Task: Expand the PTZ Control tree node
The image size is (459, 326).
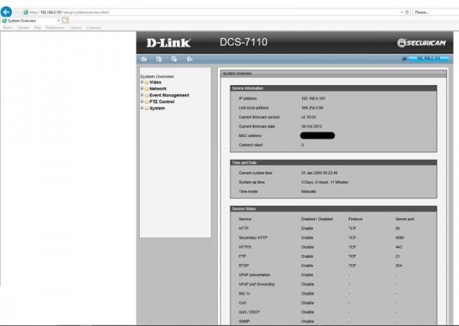Action: pyautogui.click(x=142, y=102)
